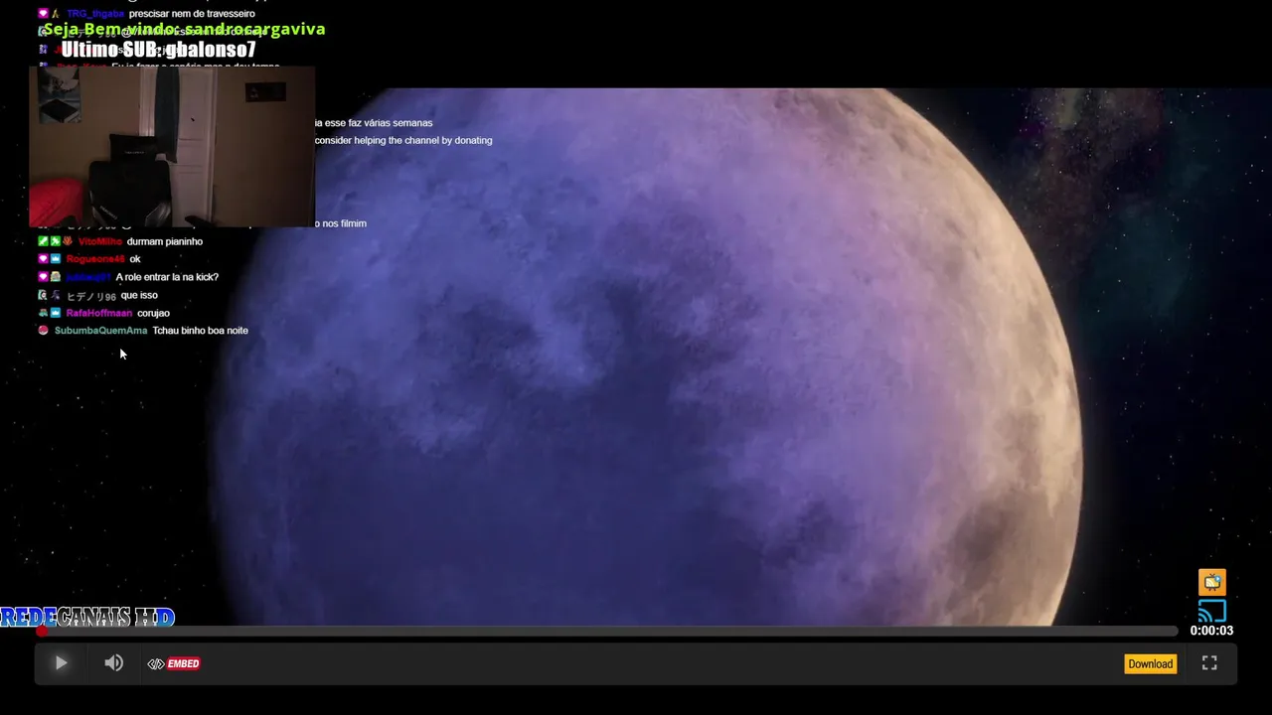Click the webcam overlay in the video
Screen dimensions: 1272x715
pos(172,147)
